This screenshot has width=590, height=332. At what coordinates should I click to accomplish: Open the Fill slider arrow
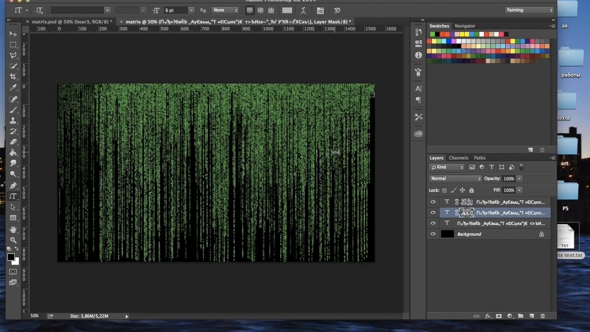tap(519, 190)
